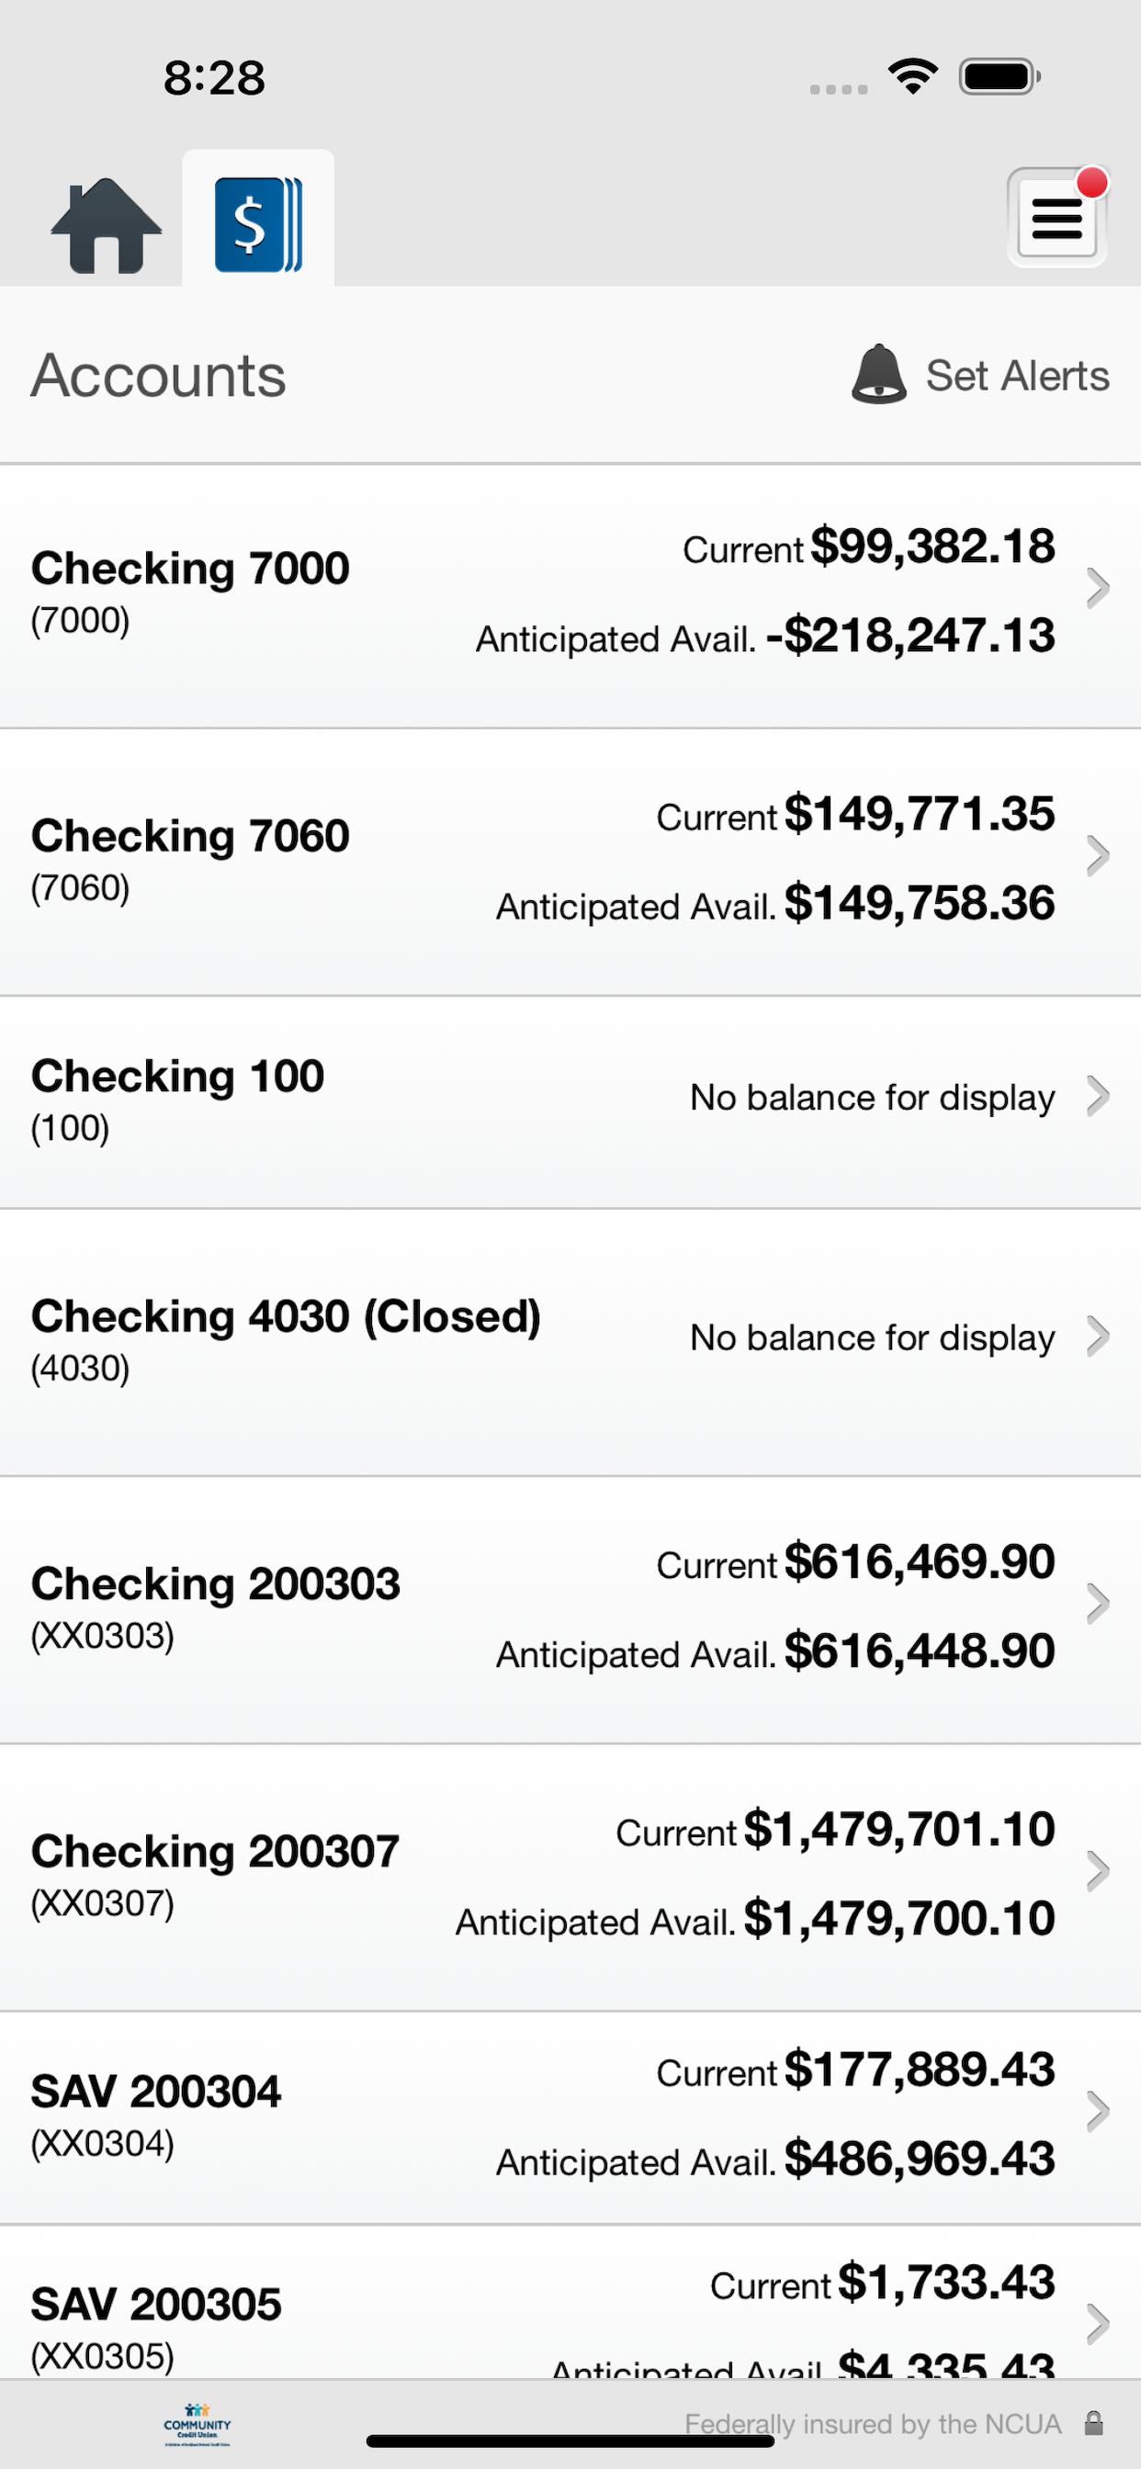This screenshot has height=2469, width=1141.
Task: Open the Checking 200307 account row
Action: click(570, 1877)
